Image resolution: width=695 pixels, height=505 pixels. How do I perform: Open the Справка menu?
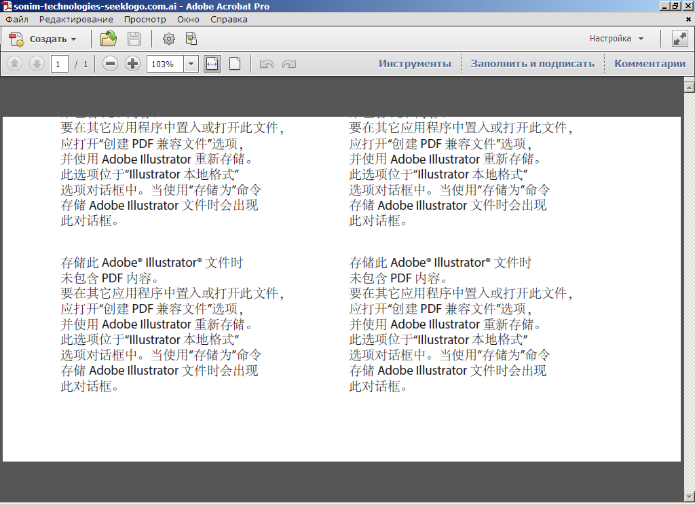click(x=229, y=20)
